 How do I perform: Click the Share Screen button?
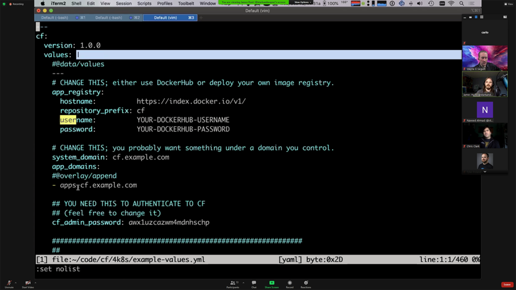click(x=272, y=284)
